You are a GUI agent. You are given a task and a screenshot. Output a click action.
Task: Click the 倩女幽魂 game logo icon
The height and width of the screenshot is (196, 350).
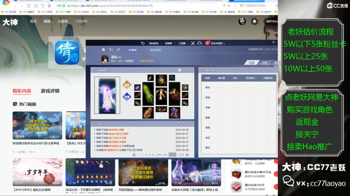point(67,53)
